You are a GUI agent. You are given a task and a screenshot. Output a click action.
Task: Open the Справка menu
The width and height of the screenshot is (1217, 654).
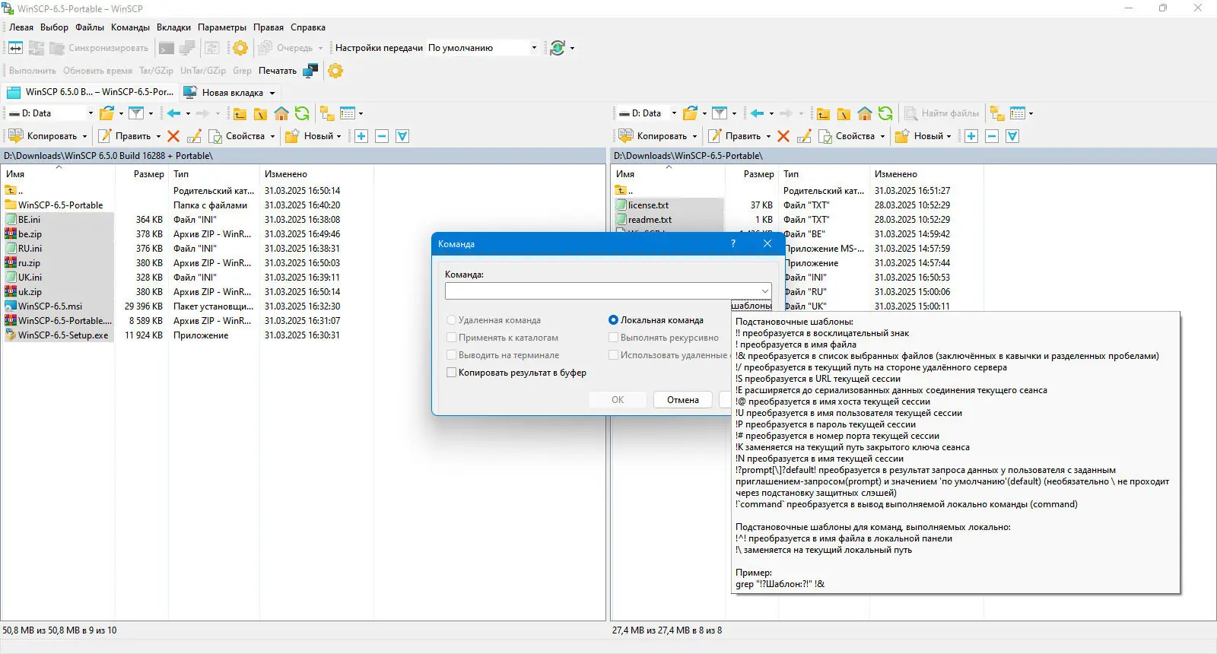click(x=308, y=27)
